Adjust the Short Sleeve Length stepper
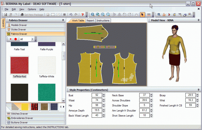The height and width of the screenshot is (130, 202). (151, 115)
